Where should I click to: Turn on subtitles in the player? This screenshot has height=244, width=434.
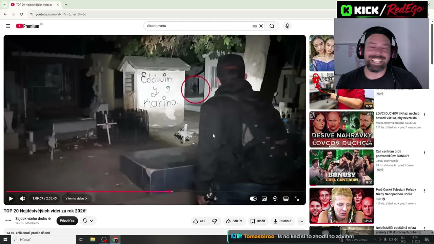pos(264,199)
